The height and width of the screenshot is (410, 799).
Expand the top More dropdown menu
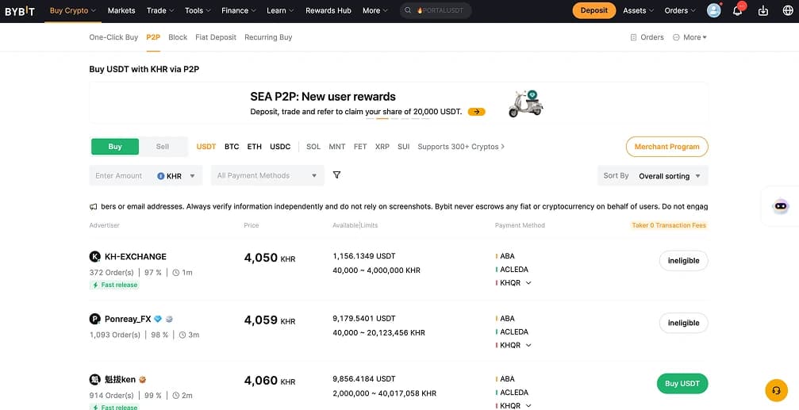point(375,10)
